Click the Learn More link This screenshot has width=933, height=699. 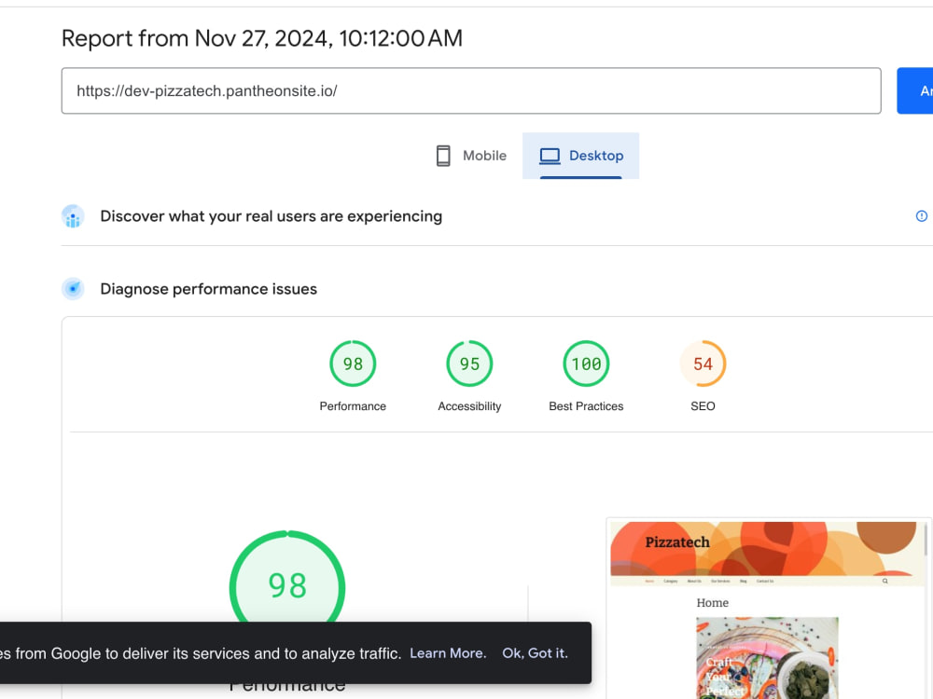pyautogui.click(x=448, y=652)
